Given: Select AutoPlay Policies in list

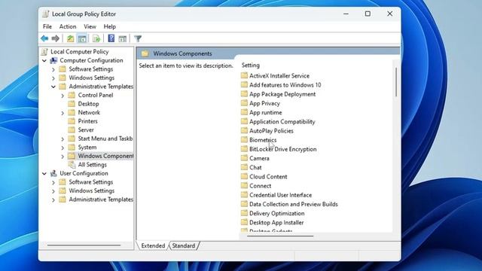Looking at the screenshot, I should (x=271, y=131).
